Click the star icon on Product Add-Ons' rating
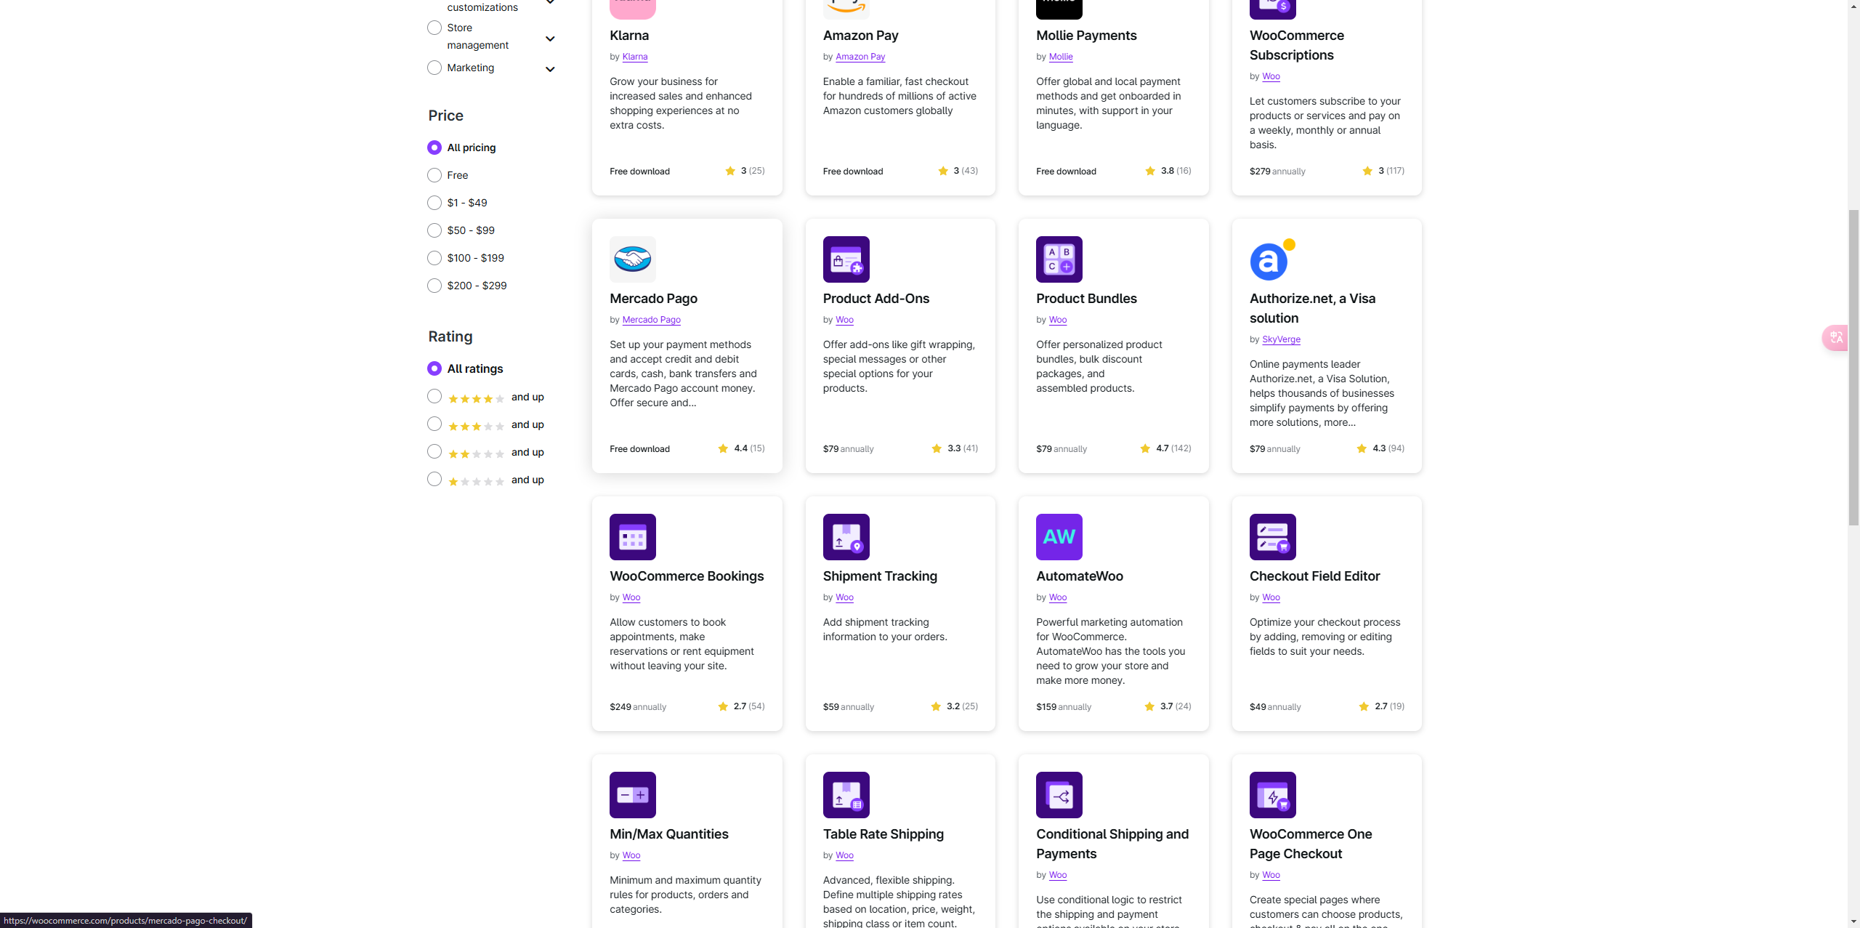The height and width of the screenshot is (928, 1860). (936, 448)
